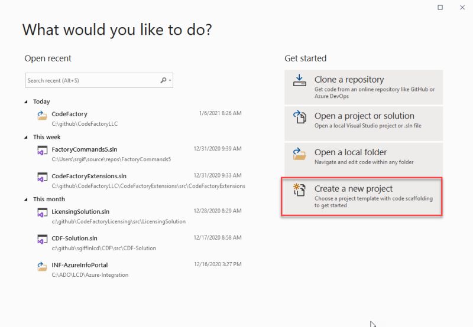Choose Open a project or solution

[364, 123]
